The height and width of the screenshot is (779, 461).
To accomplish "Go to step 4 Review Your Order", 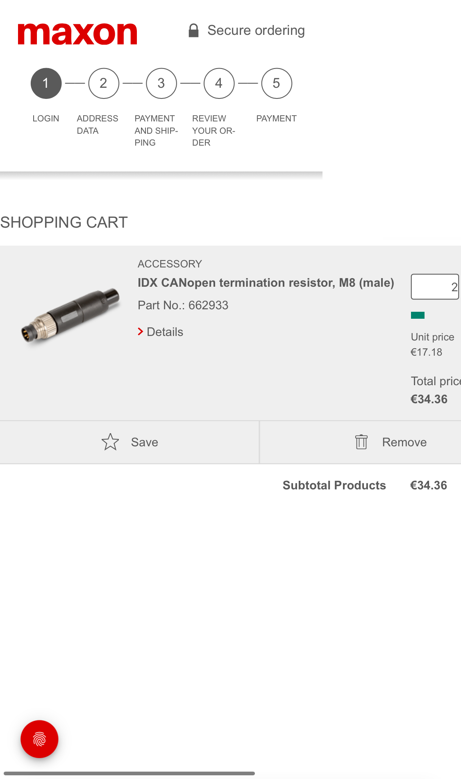I will 219,83.
